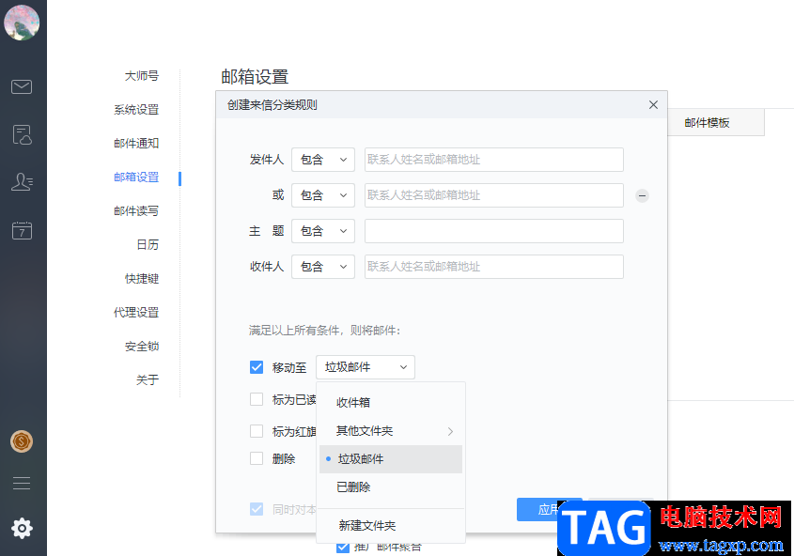
Task: Focus the 收件人 contact input field
Action: click(x=493, y=267)
